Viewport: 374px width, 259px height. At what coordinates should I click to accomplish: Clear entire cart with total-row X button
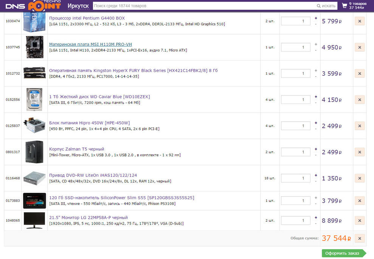coord(360,238)
